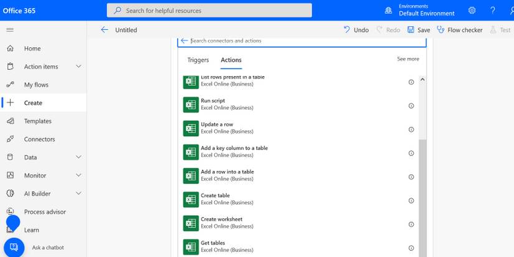
Task: Click the Settings gear icon
Action: 472,10
